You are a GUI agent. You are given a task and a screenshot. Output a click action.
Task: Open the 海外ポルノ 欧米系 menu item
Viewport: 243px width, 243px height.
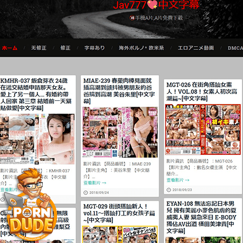click(141, 48)
